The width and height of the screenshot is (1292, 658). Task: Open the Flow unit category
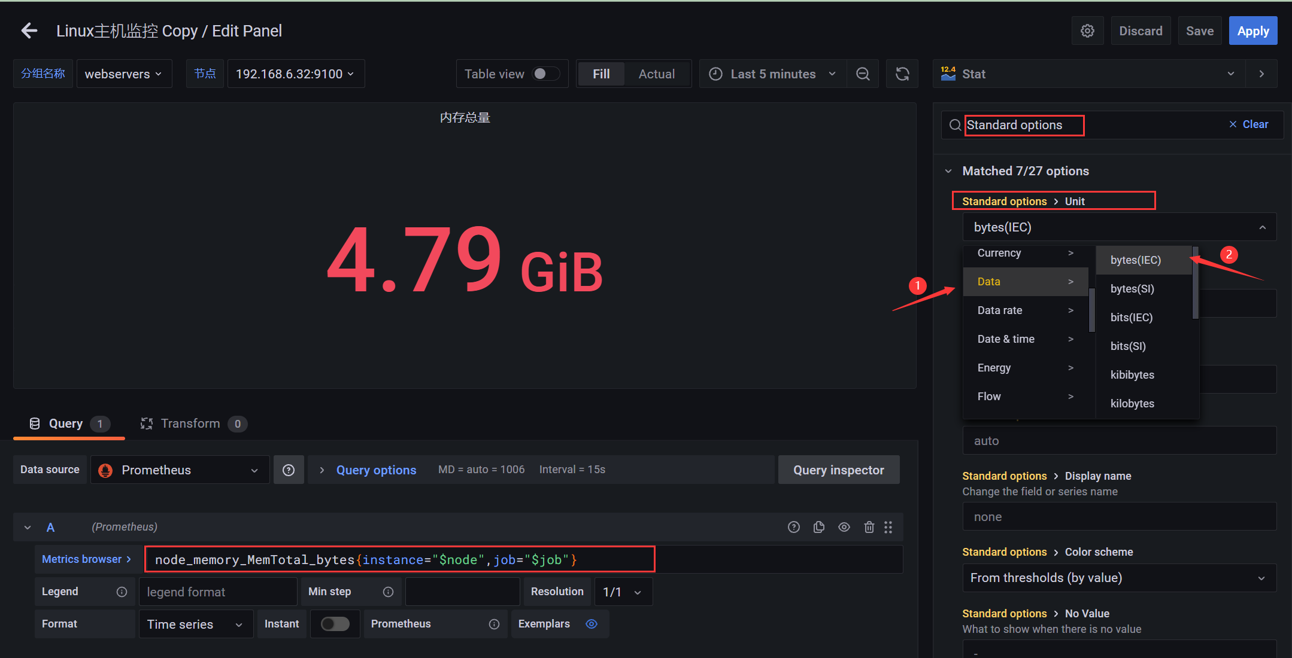pyautogui.click(x=1026, y=397)
